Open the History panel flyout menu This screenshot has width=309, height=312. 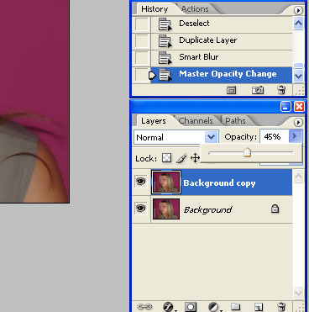298,10
